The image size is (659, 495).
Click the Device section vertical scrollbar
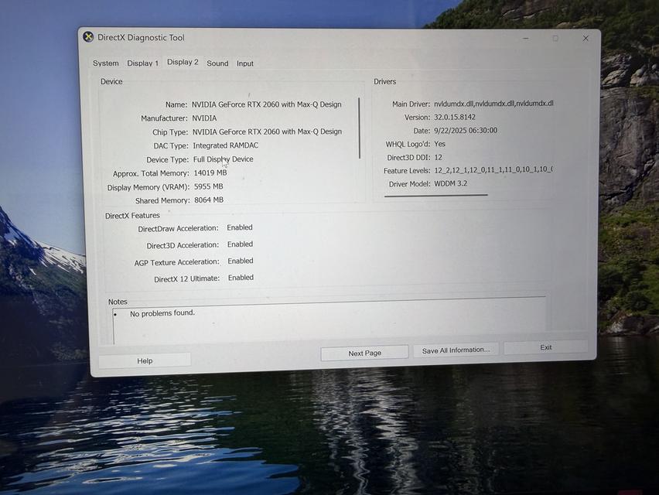tap(359, 128)
